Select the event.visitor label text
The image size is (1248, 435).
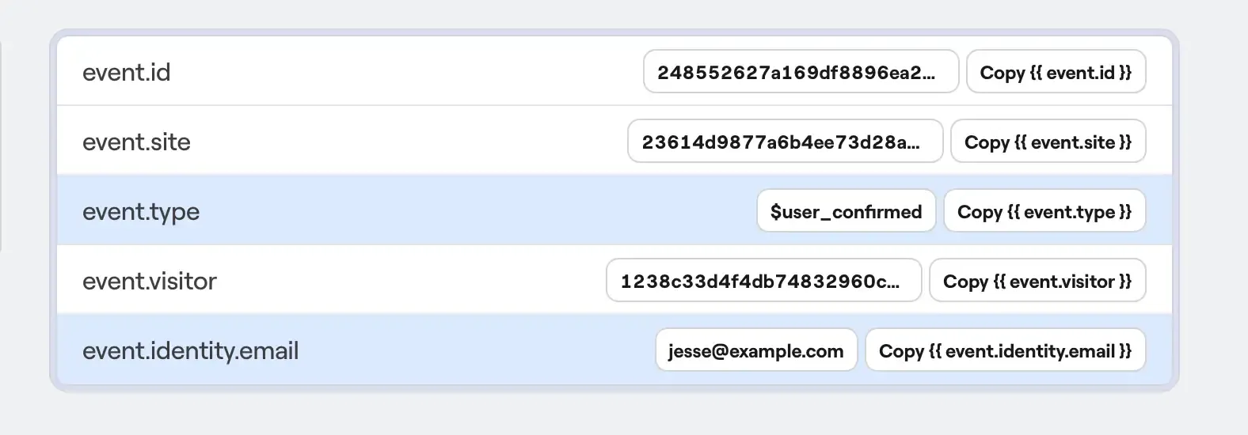pos(150,282)
